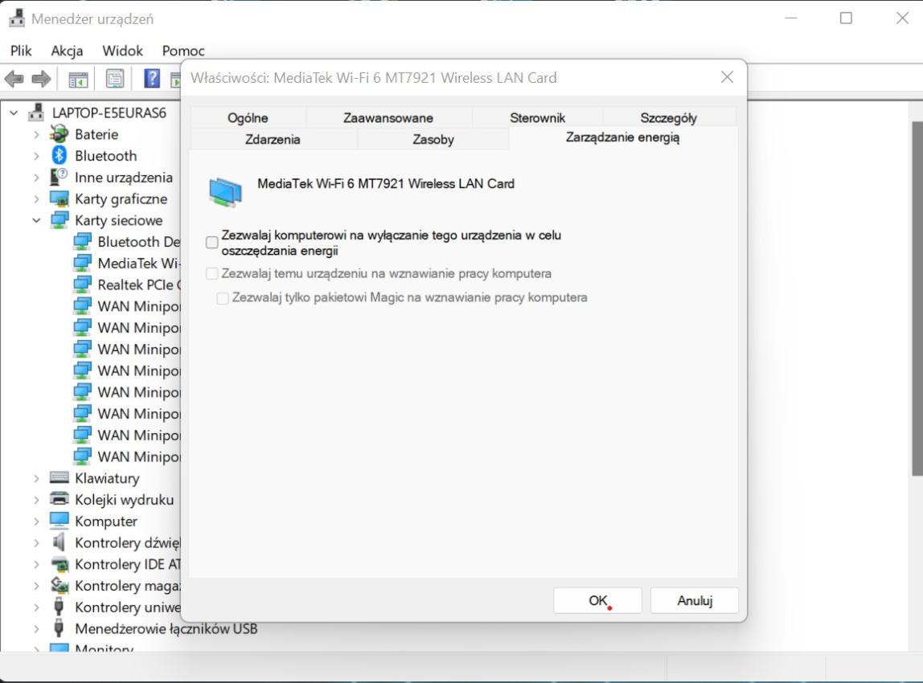The height and width of the screenshot is (683, 923).
Task: Click the show/hide console tree icon
Action: click(x=78, y=79)
